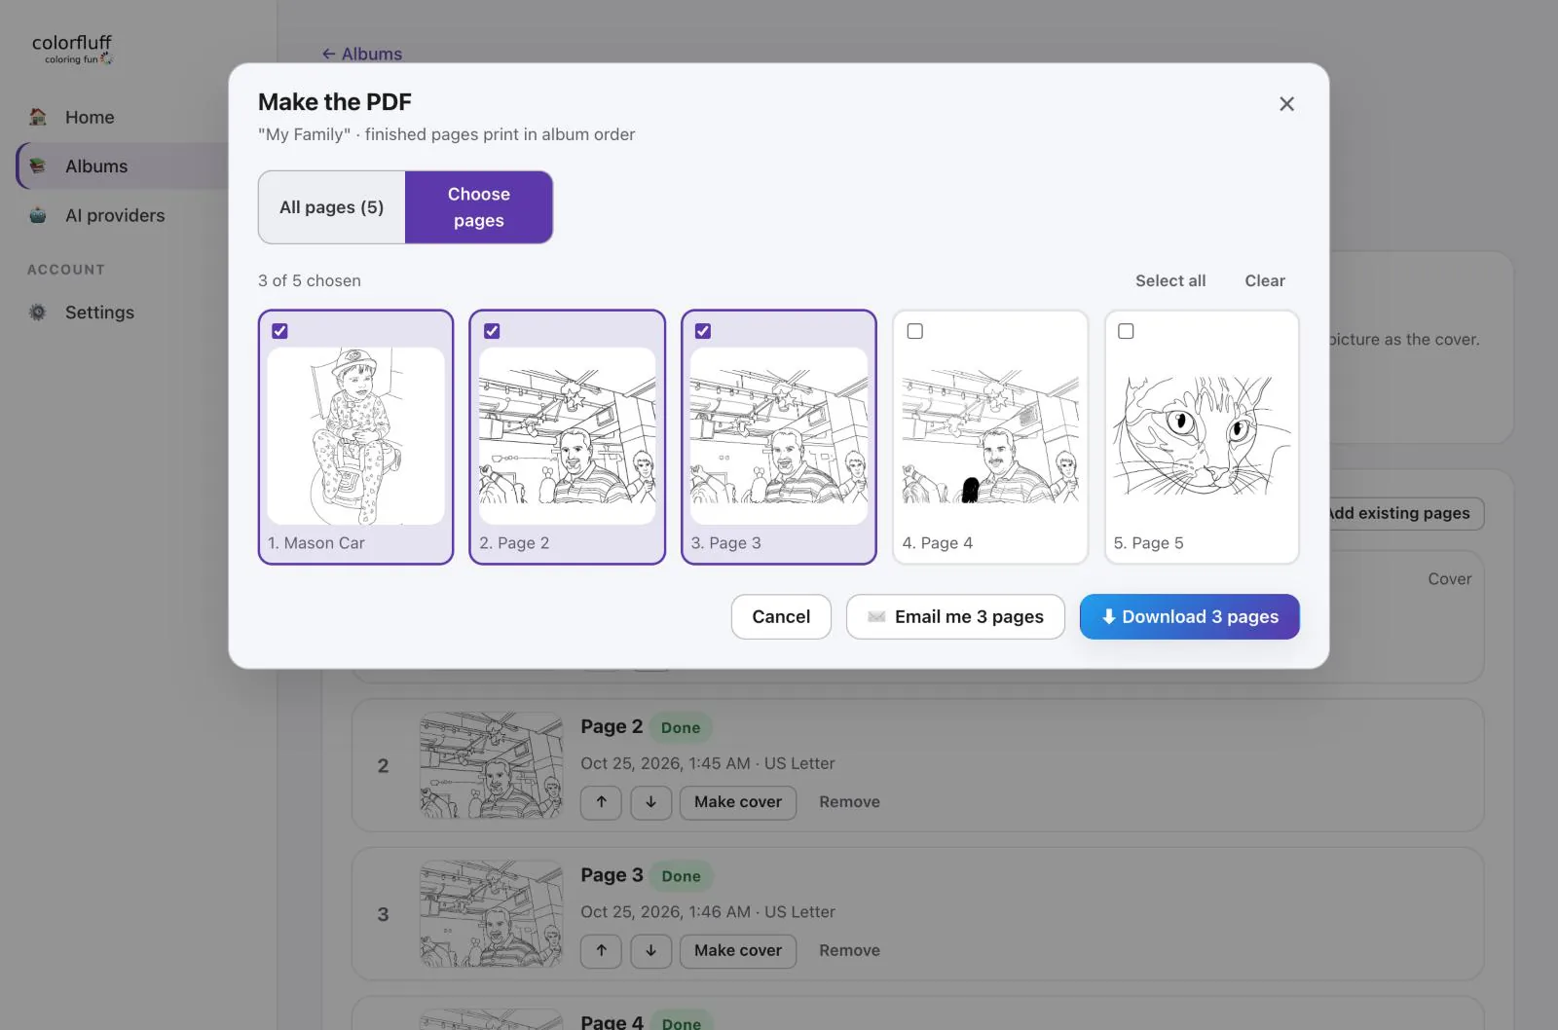1558x1030 pixels.
Task: Make Page 2 the cover
Action: [738, 802]
